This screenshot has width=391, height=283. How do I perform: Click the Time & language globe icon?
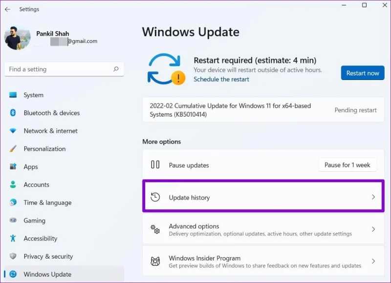(x=13, y=202)
